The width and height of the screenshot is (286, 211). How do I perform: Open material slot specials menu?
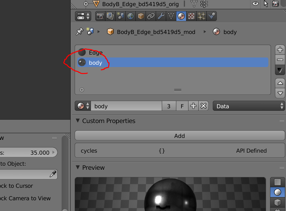(x=280, y=70)
